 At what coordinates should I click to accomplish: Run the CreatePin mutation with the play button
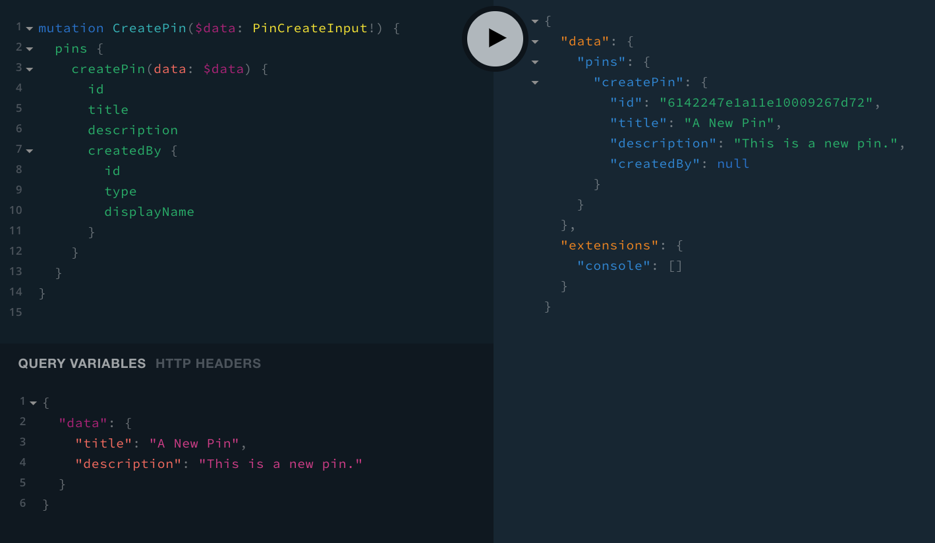(495, 38)
